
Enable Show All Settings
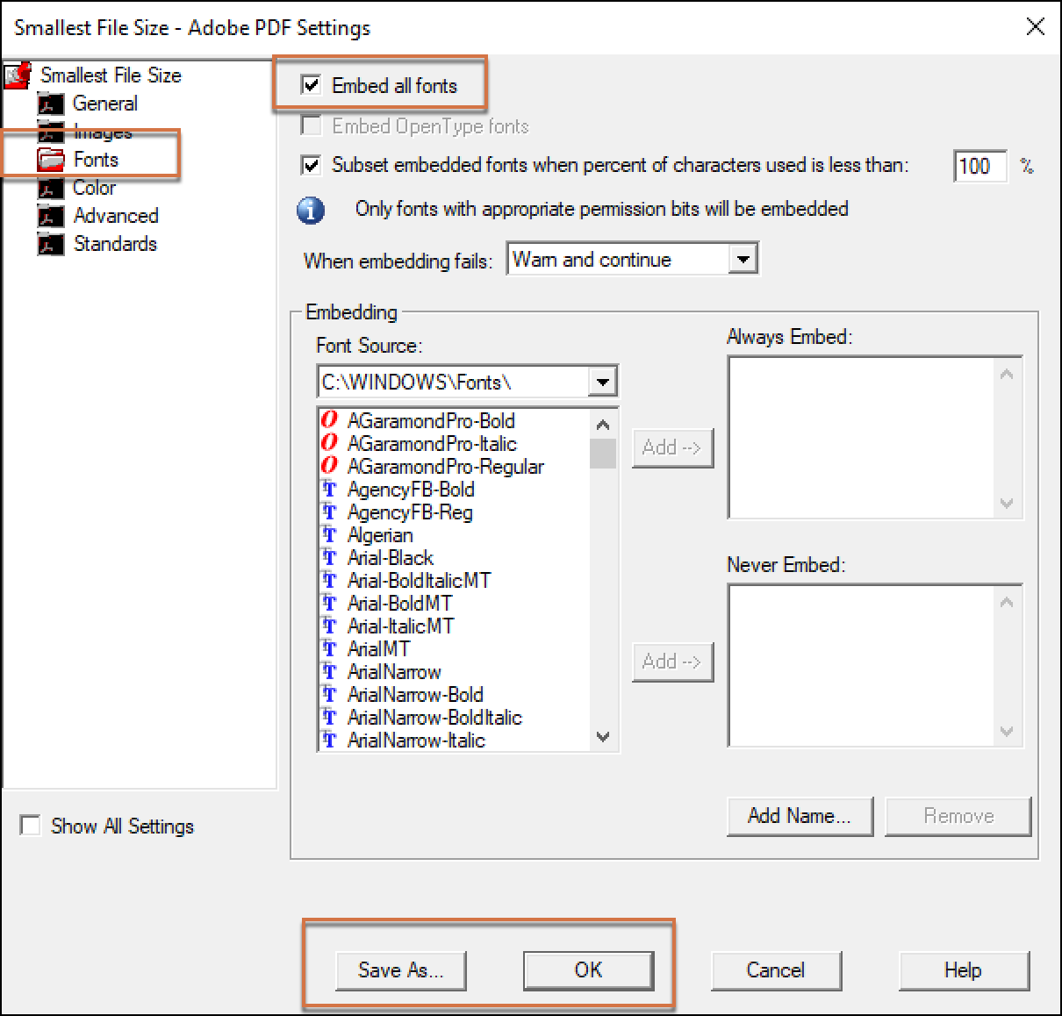(30, 825)
